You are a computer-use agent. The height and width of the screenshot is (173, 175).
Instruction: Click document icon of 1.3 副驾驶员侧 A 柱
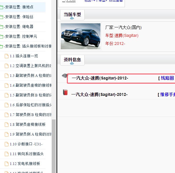[x=6, y=76]
